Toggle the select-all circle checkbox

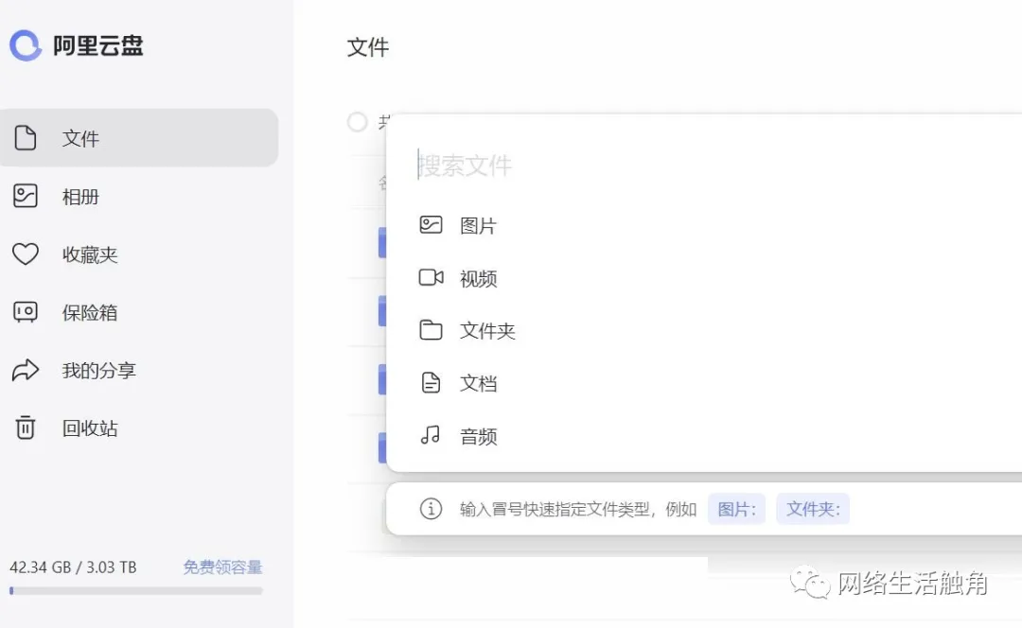click(357, 122)
